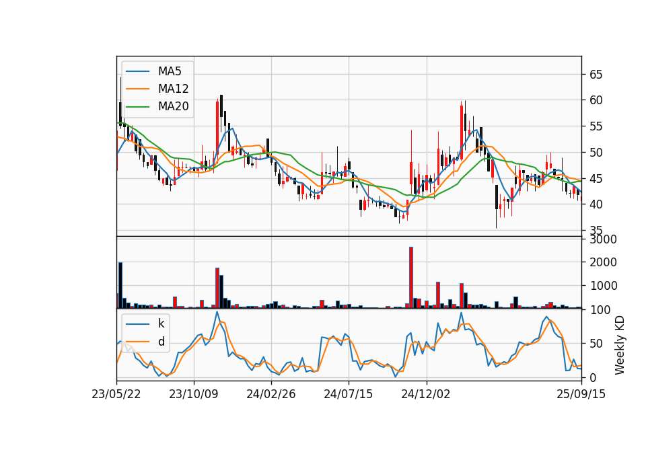646x464 pixels.
Task: Click the 50 tick on the KD axis
Action: 596,344
